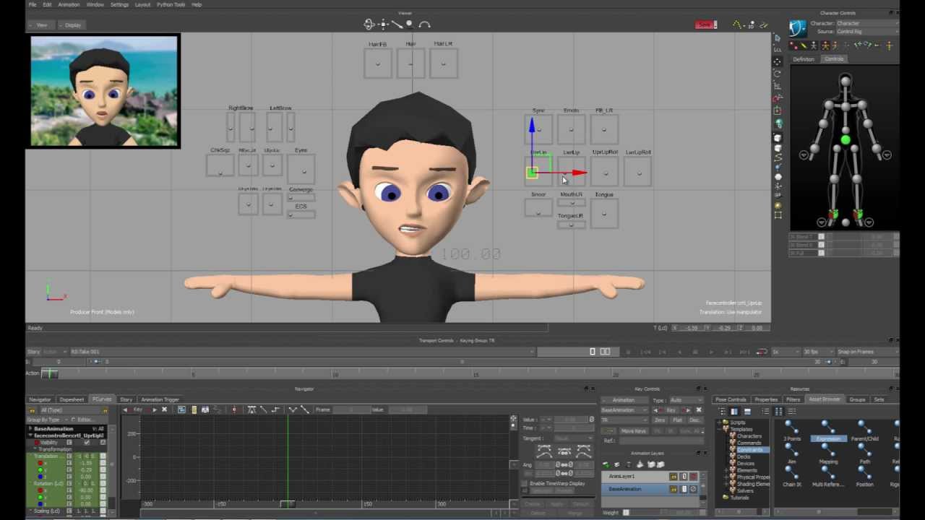Click the left foot effector on figure
Screen dimensions: 925x520
pos(859,214)
